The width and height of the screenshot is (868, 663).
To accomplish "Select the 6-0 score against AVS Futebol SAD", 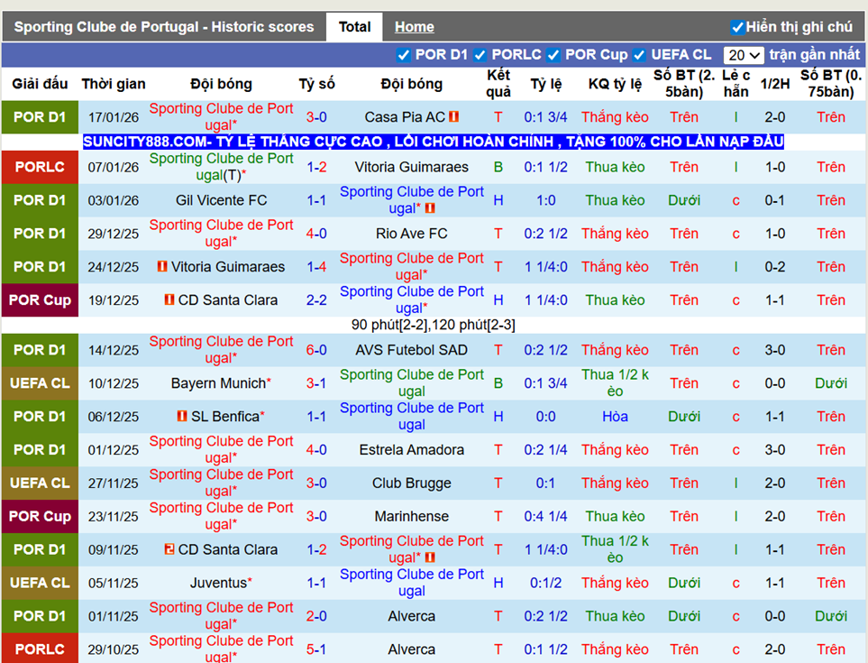I will [316, 349].
